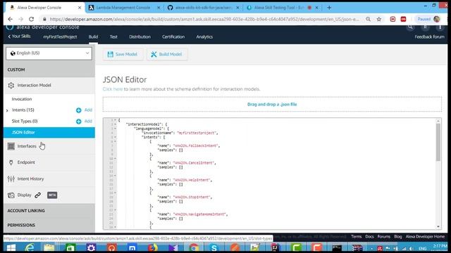Open the Windows Start button
The width and height of the screenshot is (451, 253).
pos(11,247)
